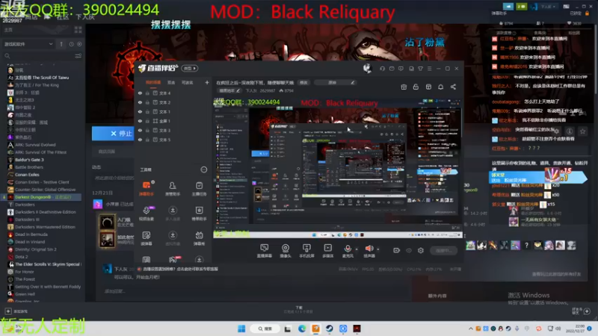Open the 弹幕秀 tool in the toolbox

(199, 238)
